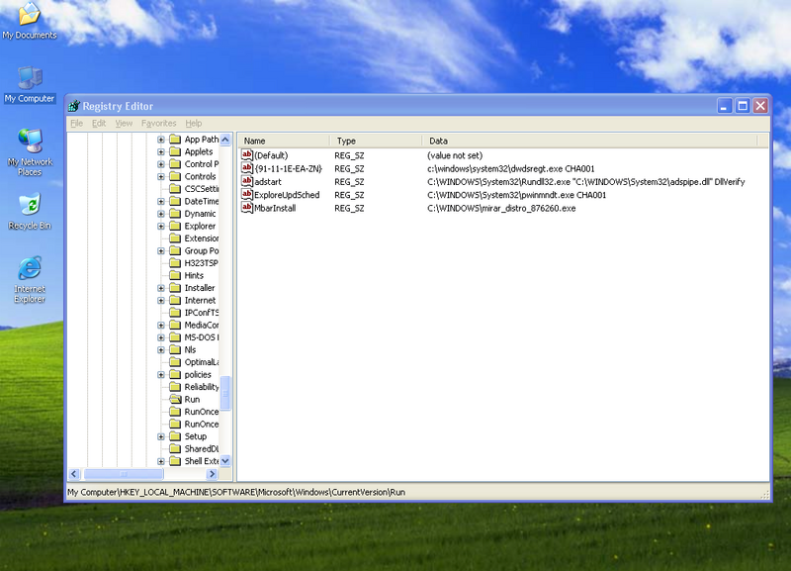Screen dimensions: 791x571
Task: Click the Data column header
Action: click(x=589, y=141)
